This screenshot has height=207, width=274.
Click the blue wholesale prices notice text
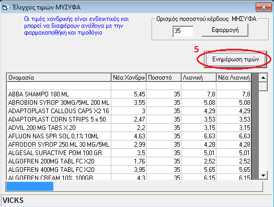pyautogui.click(x=76, y=26)
